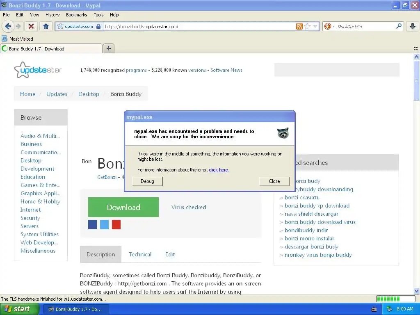420x315 pixels.
Task: Open the URL bar history dropdown arrow
Action: pos(315,26)
